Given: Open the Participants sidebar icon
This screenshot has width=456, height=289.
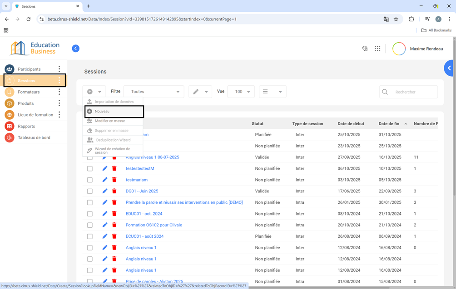Looking at the screenshot, I should point(9,69).
